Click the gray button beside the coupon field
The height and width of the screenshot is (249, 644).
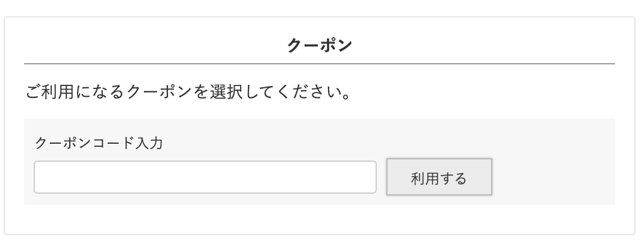(x=439, y=177)
